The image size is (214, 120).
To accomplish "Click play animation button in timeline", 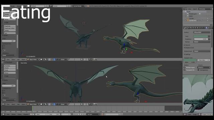I will tap(81, 114).
